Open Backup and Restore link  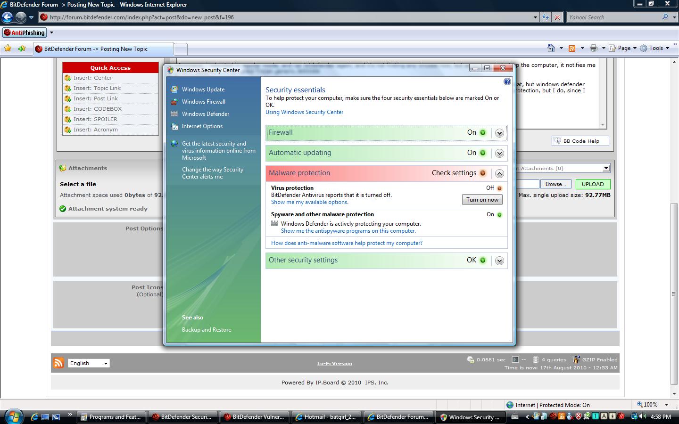207,330
